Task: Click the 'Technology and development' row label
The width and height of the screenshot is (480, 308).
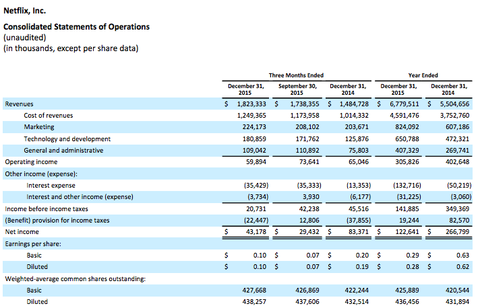Action: tap(67, 139)
